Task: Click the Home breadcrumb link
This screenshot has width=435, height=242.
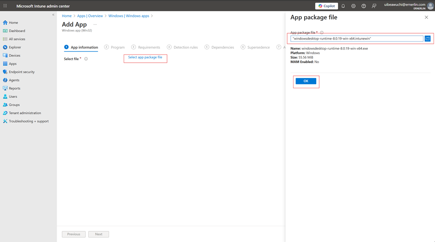Action: [x=67, y=16]
